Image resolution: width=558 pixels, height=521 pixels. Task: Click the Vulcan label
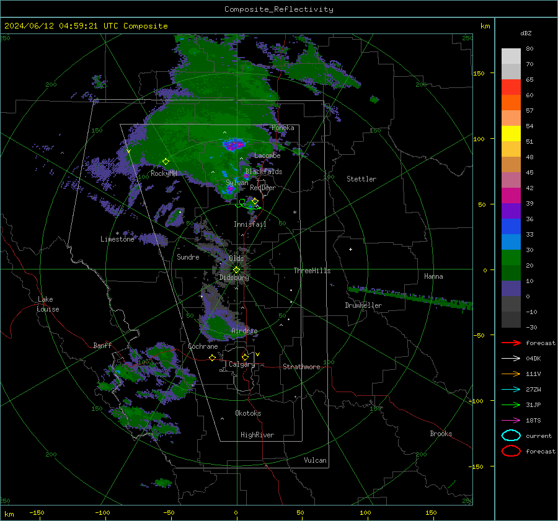pos(315,460)
